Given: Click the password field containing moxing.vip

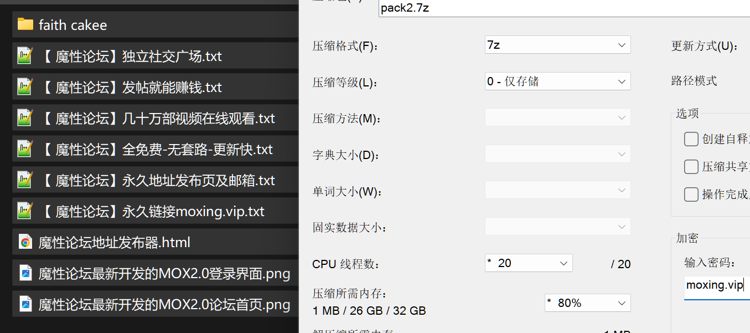Looking at the screenshot, I should coord(717,286).
